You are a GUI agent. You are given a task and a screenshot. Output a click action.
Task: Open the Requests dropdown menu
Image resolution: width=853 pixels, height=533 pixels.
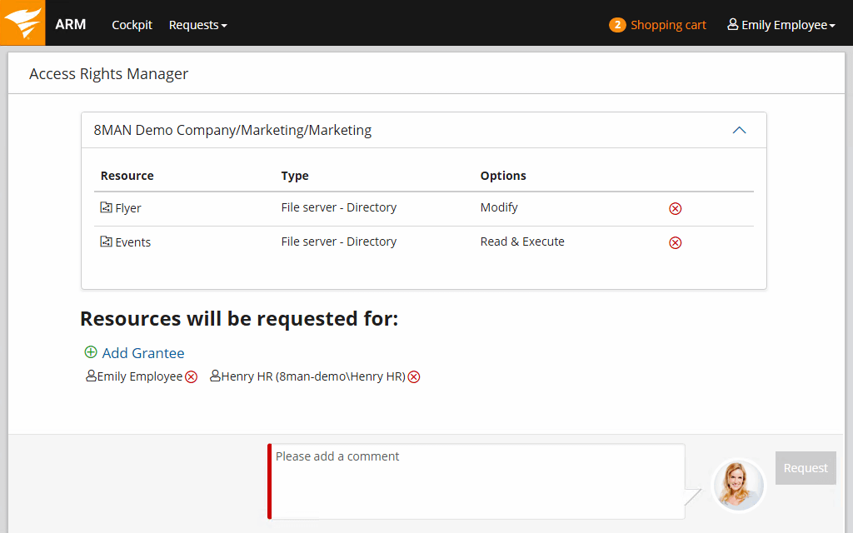click(197, 25)
